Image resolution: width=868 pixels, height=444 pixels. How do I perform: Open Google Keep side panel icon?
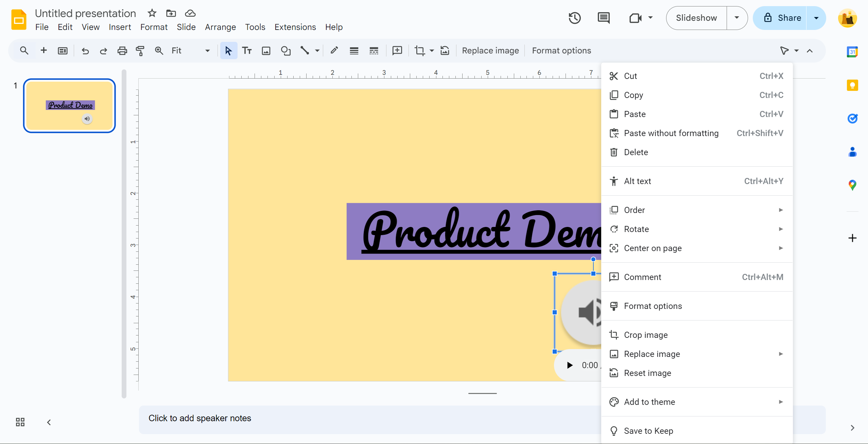pos(852,85)
